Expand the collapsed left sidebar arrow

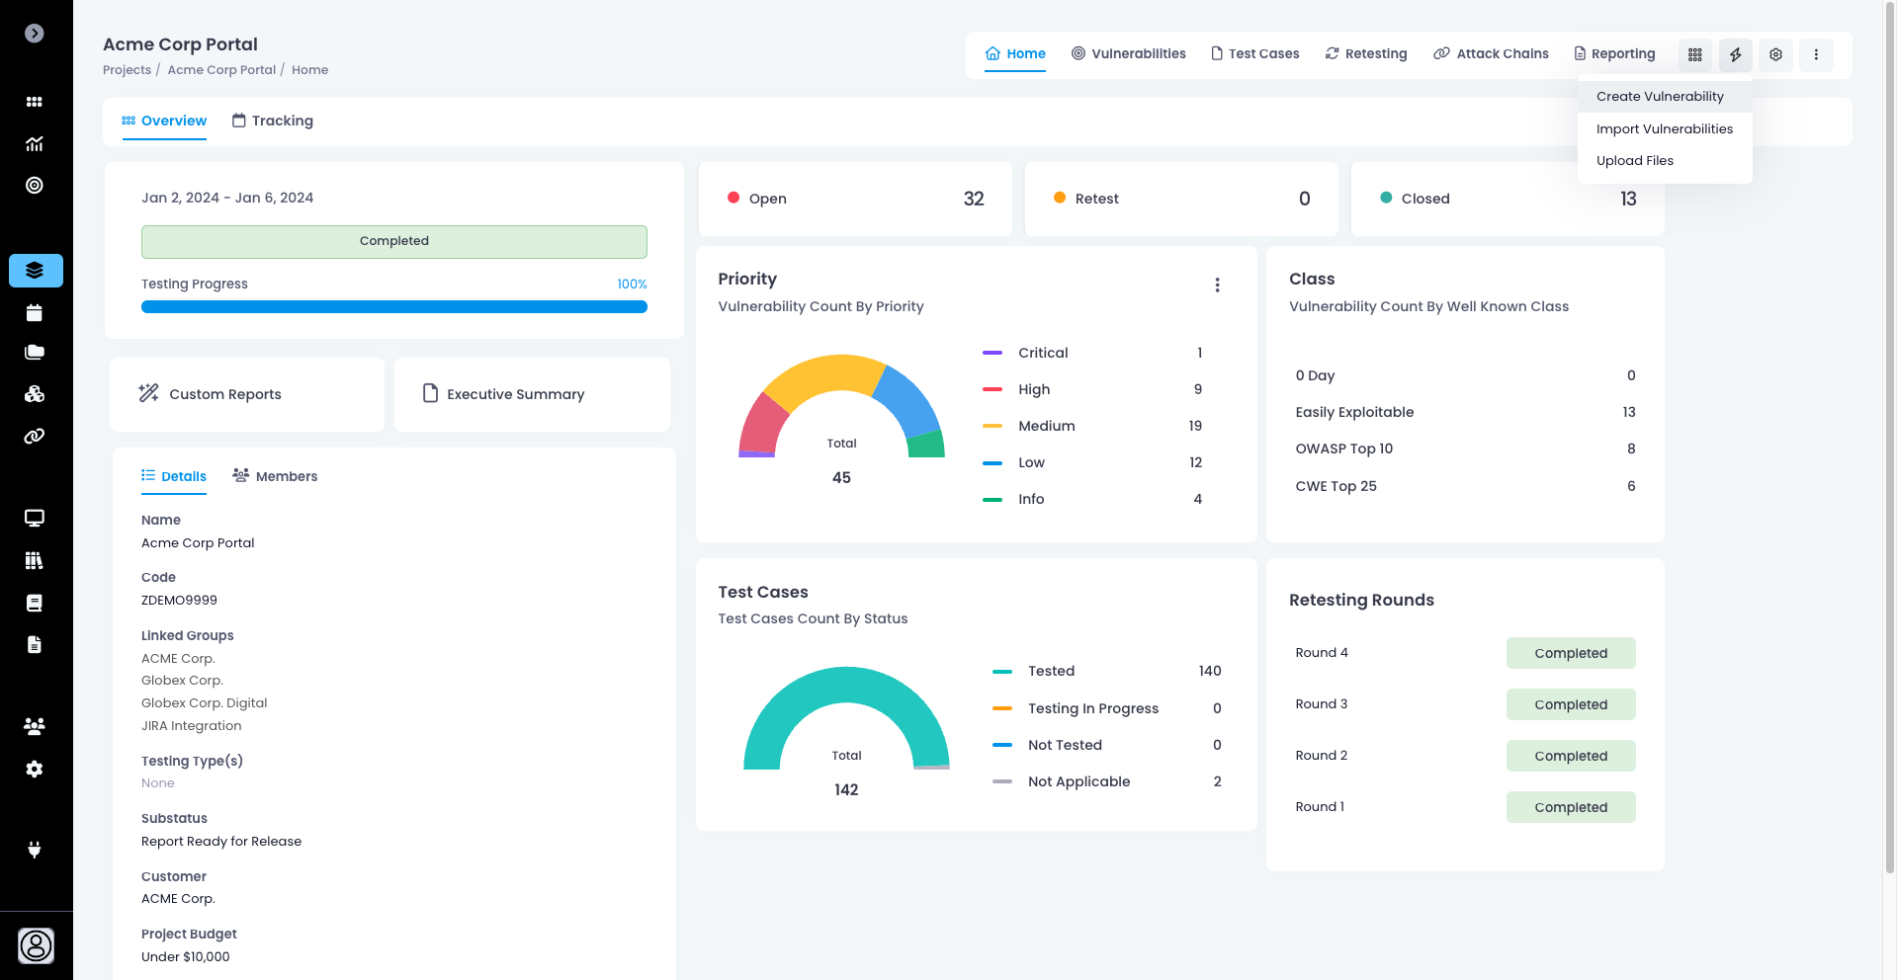[35, 34]
